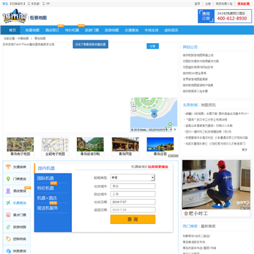
Task: Open the 虚拟现实 navigation menu item
Action: pos(171,30)
